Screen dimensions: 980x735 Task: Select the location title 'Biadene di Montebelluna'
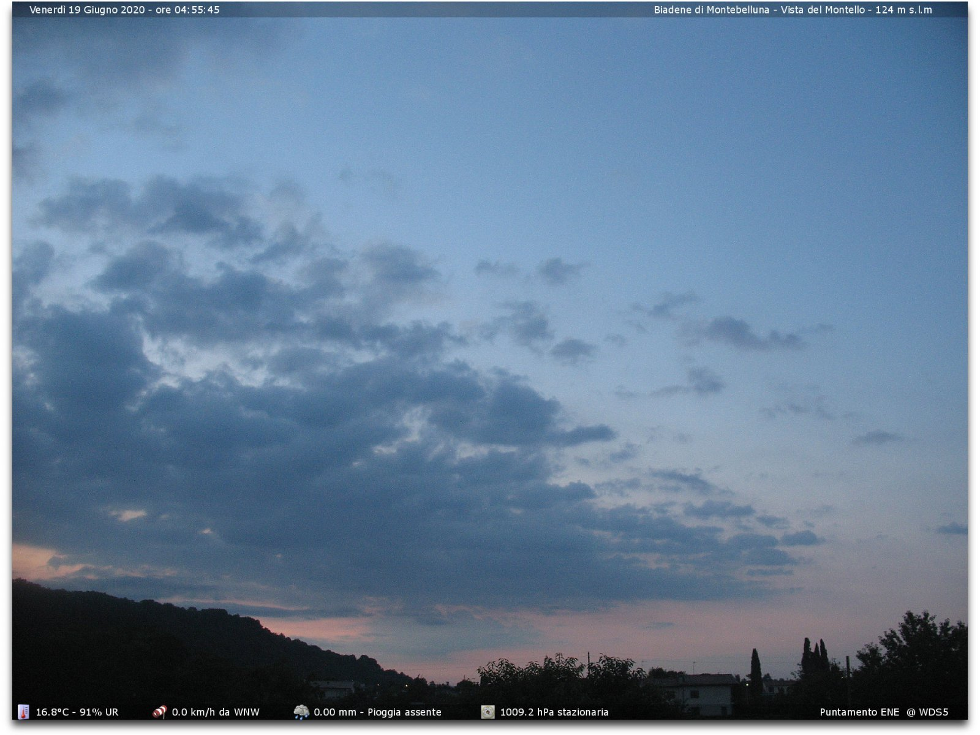coord(711,10)
